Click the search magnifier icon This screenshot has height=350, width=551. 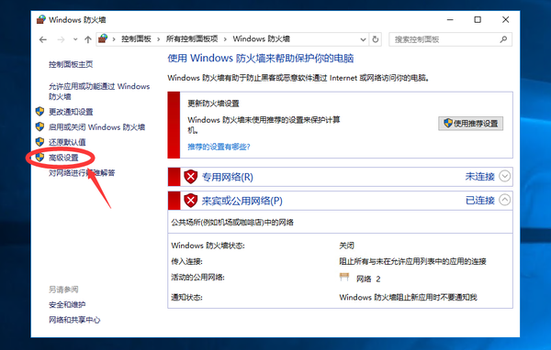tap(503, 39)
